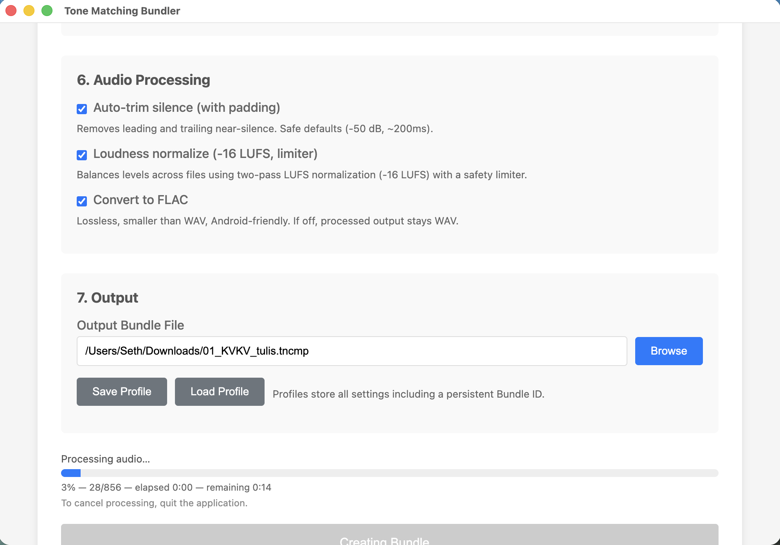This screenshot has width=780, height=545.
Task: Expand the window with the green zoom button
Action: point(47,11)
